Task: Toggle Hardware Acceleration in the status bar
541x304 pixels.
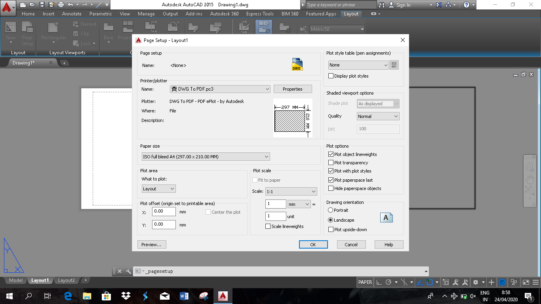Action: (502, 282)
